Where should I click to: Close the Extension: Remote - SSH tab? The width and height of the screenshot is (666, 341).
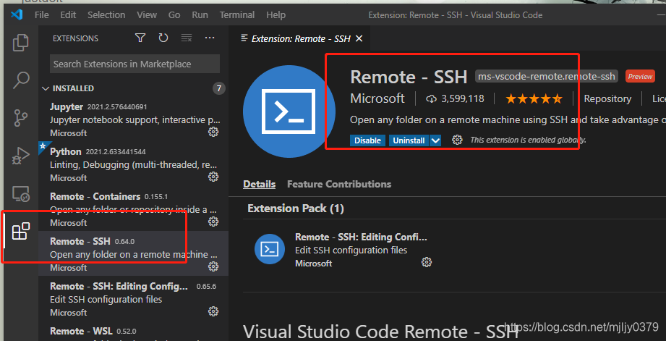(x=359, y=38)
